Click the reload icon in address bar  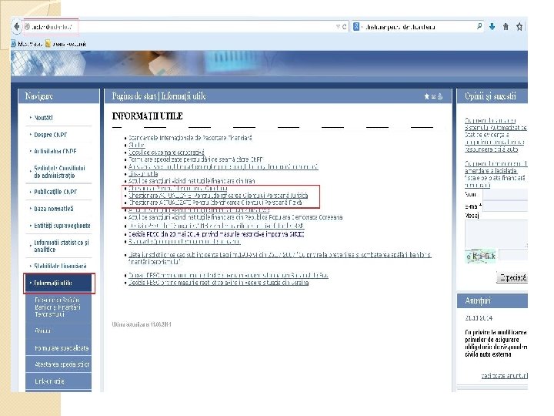(344, 27)
